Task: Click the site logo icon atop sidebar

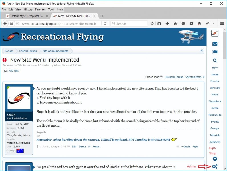Action: [x=215, y=33]
